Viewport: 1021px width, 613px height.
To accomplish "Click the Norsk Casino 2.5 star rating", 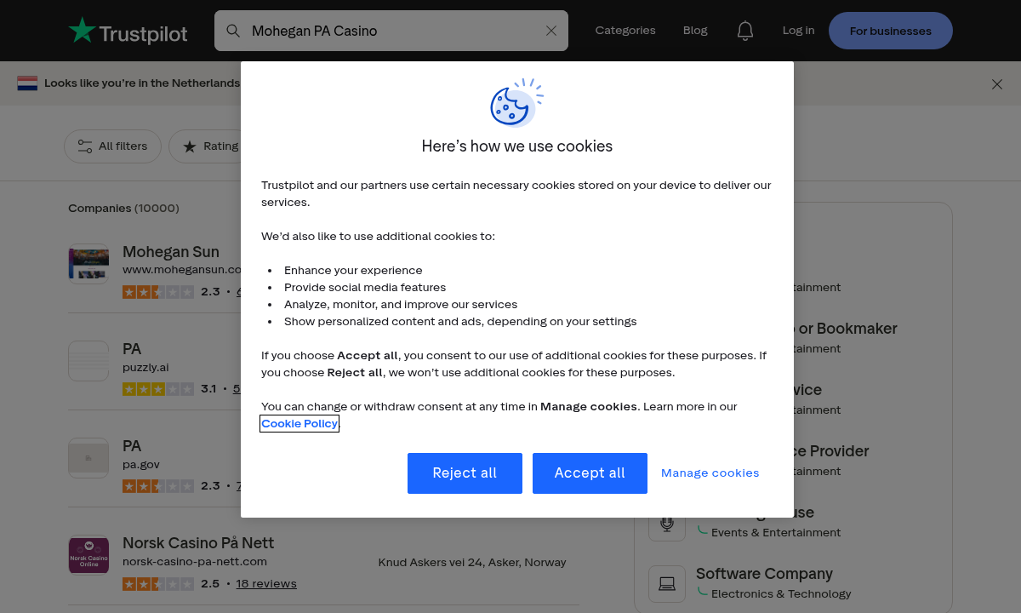I will point(158,584).
